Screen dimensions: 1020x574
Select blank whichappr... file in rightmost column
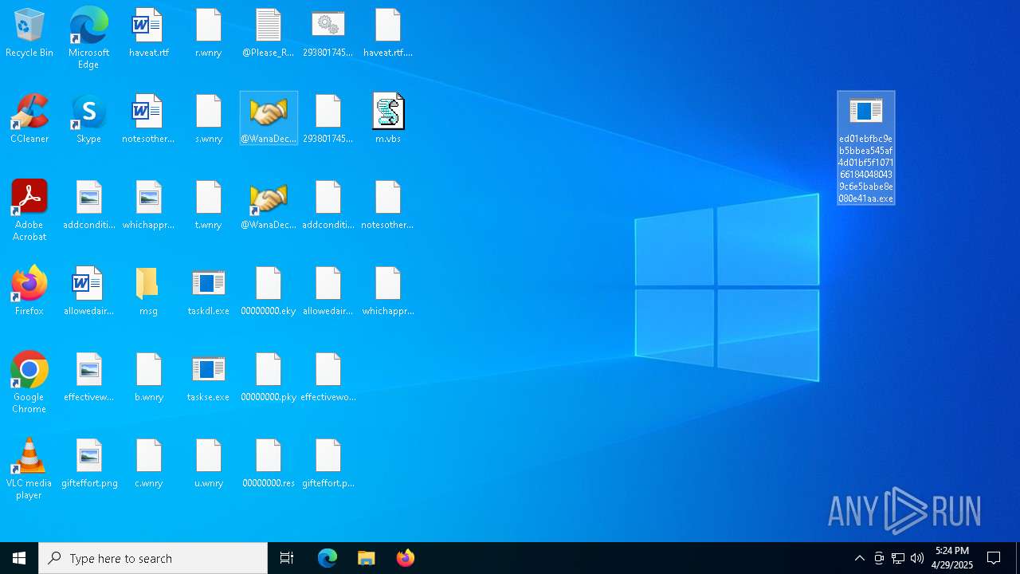coord(388,292)
